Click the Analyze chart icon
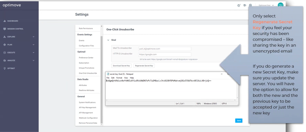 tap(5, 60)
